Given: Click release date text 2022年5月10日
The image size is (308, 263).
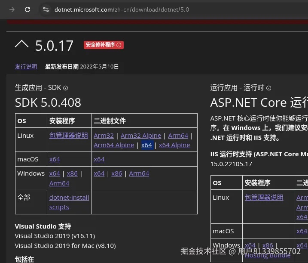Looking at the screenshot, I should [99, 67].
